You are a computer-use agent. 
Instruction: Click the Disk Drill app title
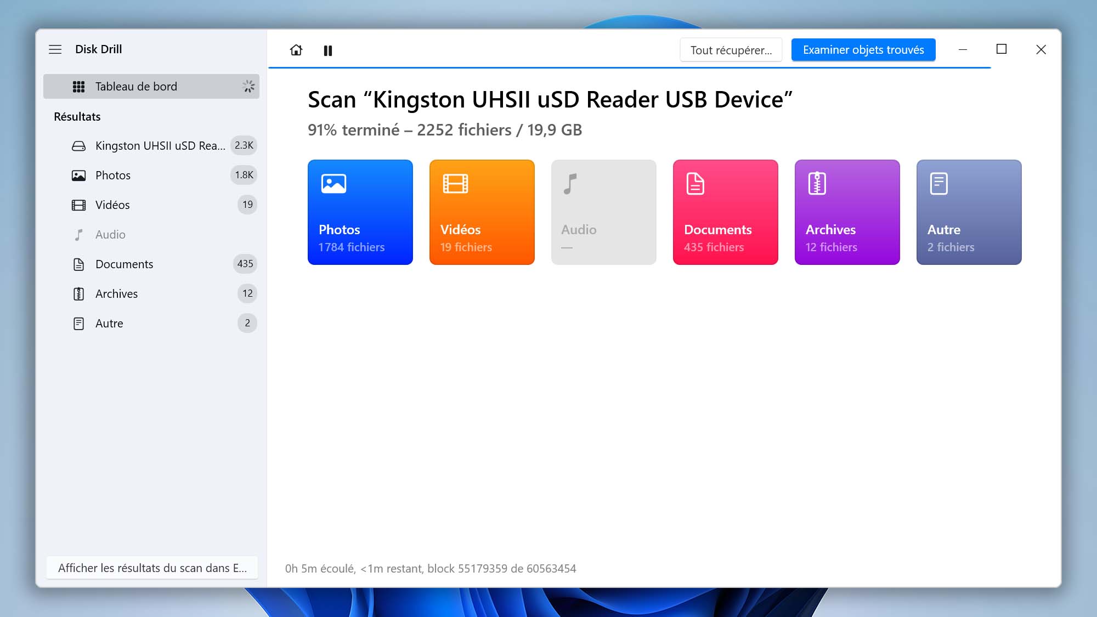99,49
